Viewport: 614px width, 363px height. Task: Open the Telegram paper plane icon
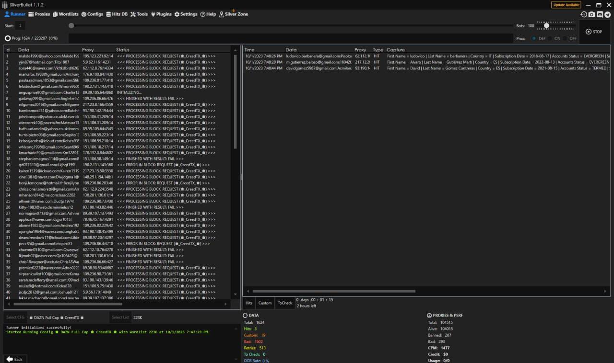coord(608,14)
